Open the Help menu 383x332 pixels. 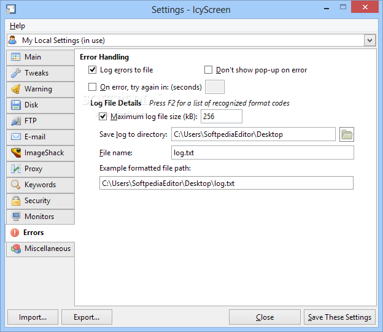17,26
